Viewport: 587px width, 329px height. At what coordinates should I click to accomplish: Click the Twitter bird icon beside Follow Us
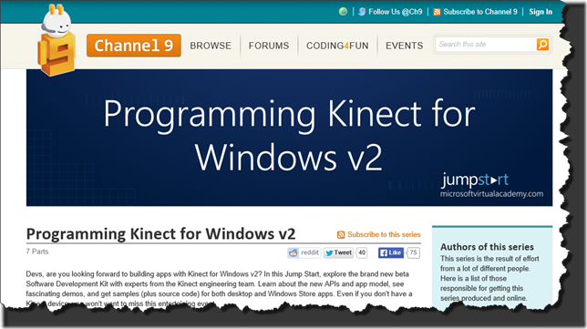pyautogui.click(x=362, y=12)
